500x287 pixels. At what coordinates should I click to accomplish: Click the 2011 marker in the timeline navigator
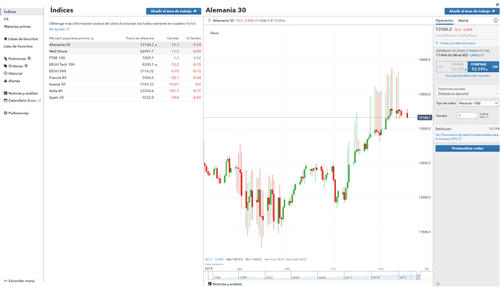(349, 277)
